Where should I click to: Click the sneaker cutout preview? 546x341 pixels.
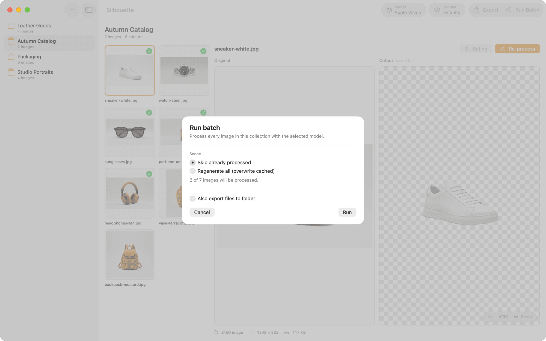click(x=459, y=196)
